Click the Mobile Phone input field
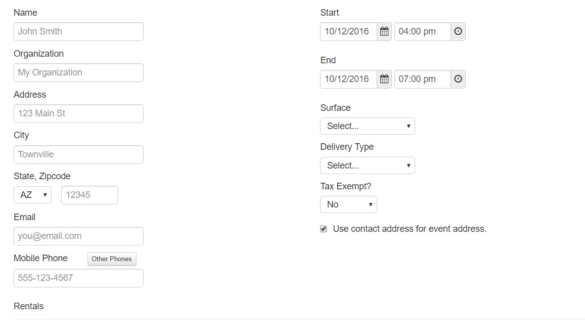The height and width of the screenshot is (328, 585). click(78, 278)
